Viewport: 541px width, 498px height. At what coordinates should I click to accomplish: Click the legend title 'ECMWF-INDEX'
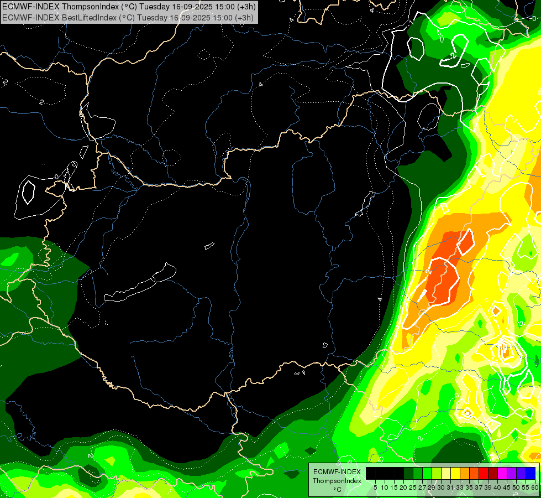click(337, 472)
